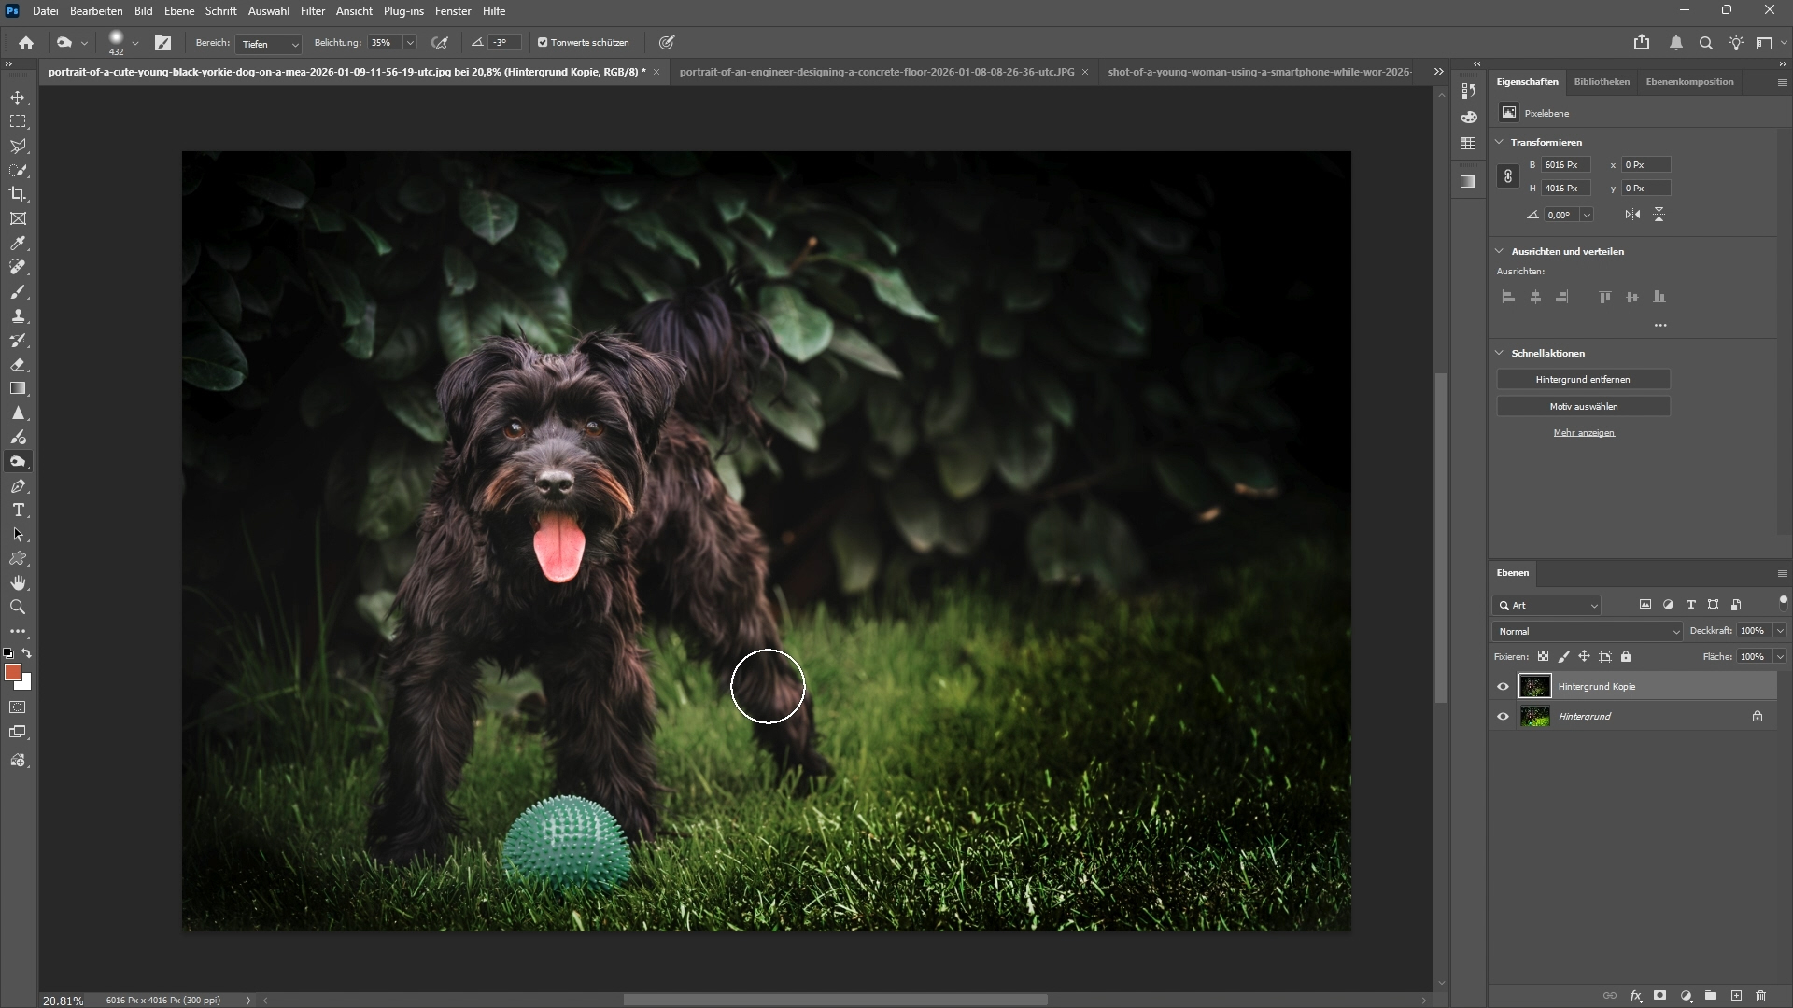Select the Crop tool
Viewport: 1793px width, 1008px height.
point(18,194)
